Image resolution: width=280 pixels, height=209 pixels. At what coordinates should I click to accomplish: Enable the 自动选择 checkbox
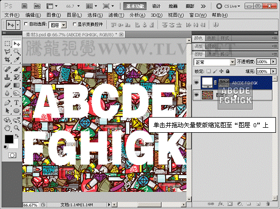click(x=26, y=24)
